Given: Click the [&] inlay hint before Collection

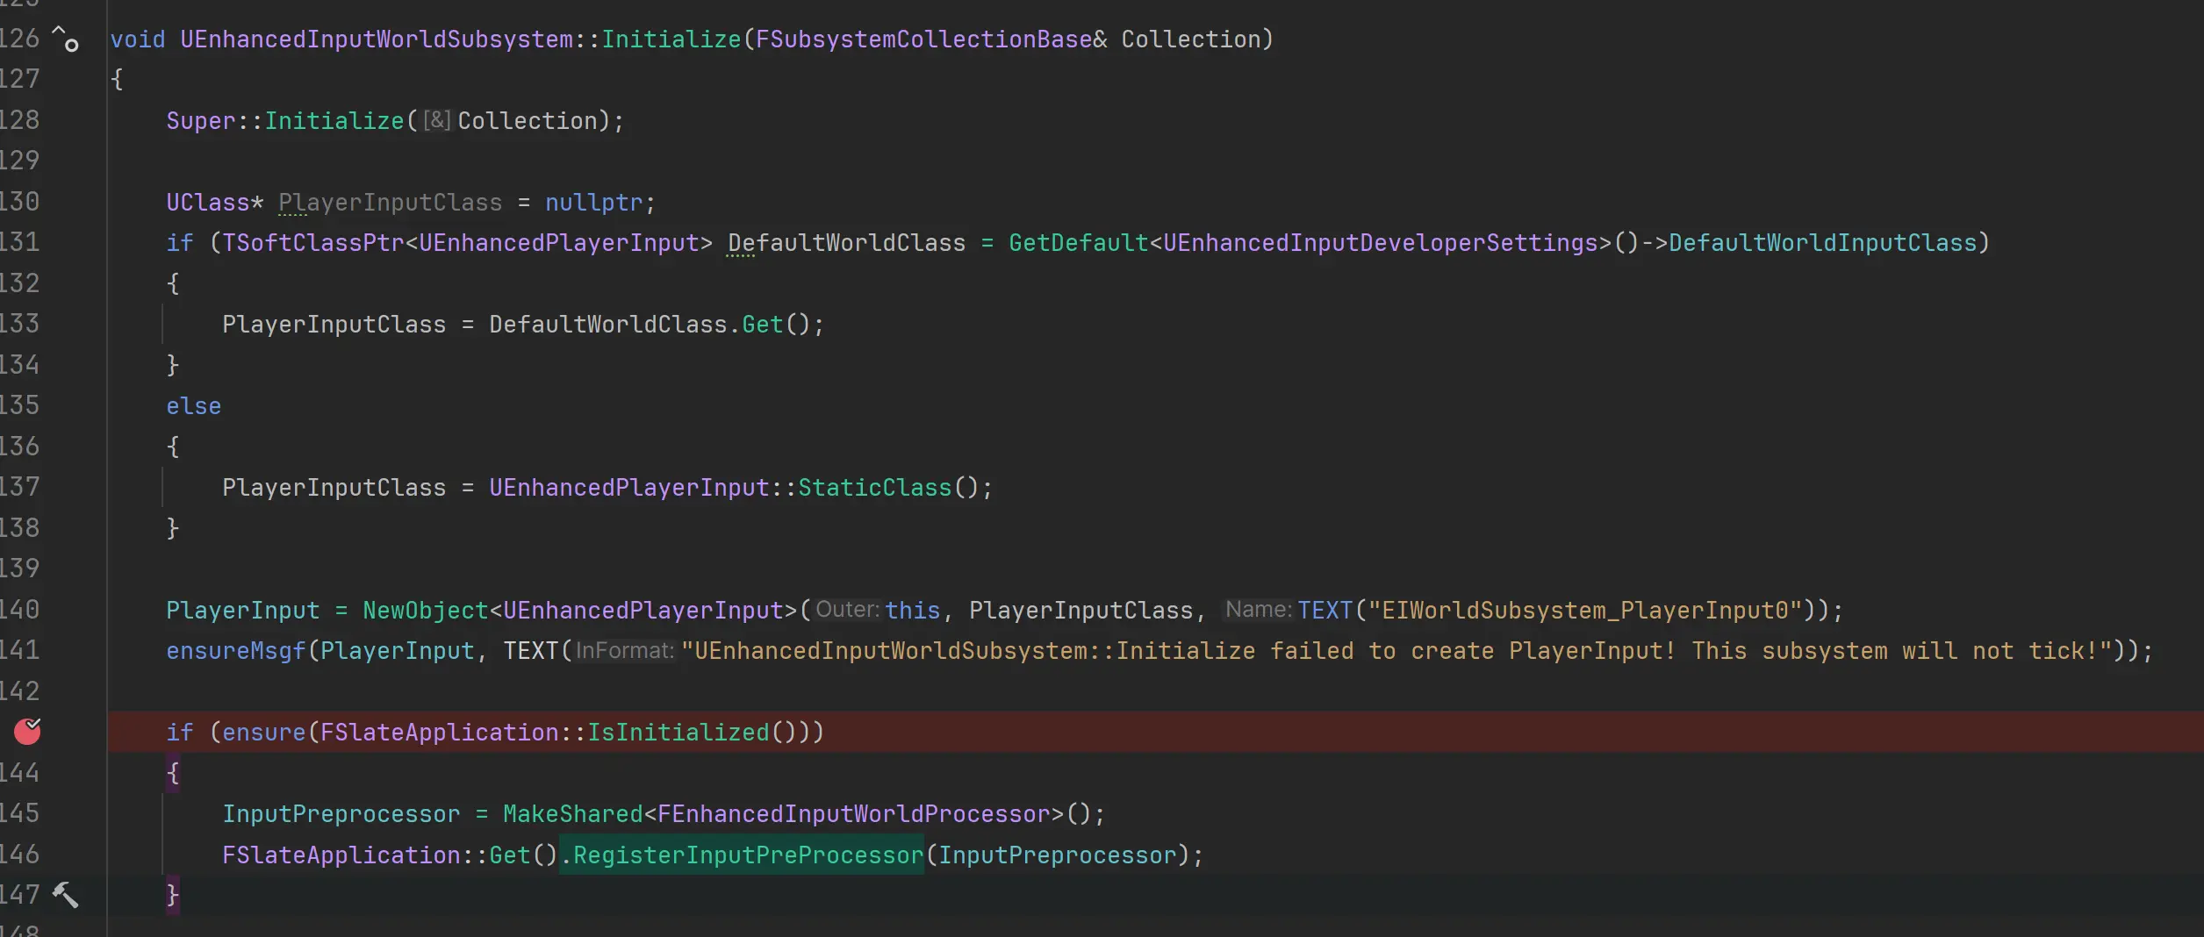Looking at the screenshot, I should [x=436, y=121].
